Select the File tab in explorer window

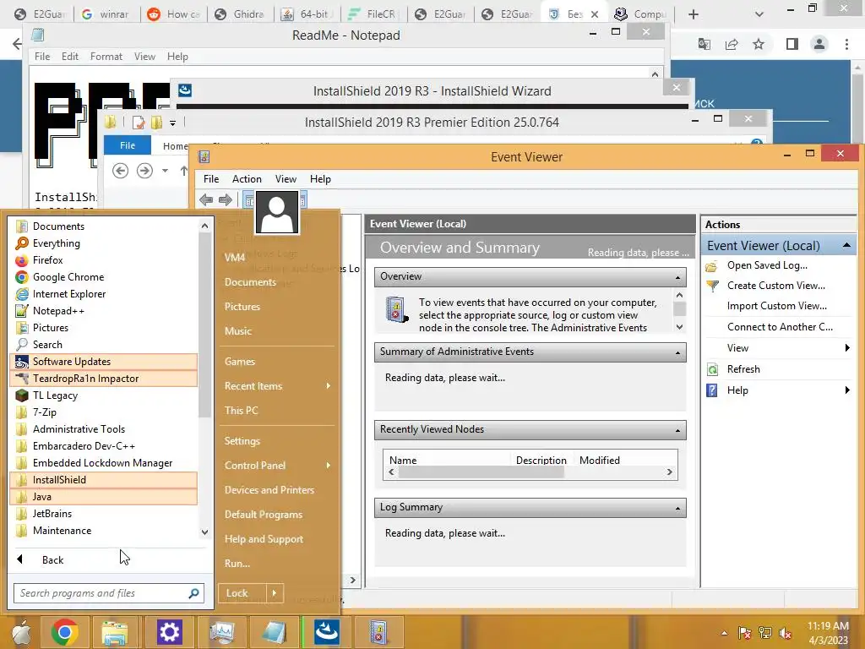(128, 145)
